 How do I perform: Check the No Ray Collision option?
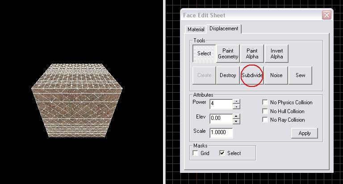(265, 119)
